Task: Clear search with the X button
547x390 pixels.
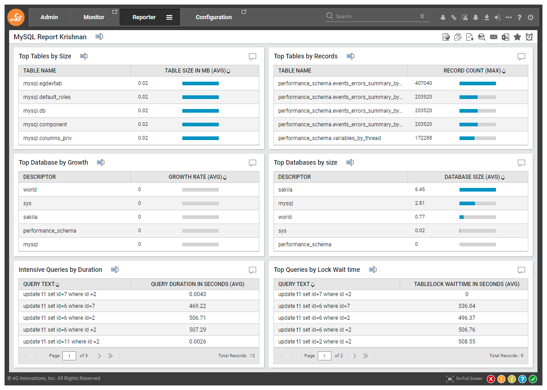Action: pyautogui.click(x=422, y=16)
